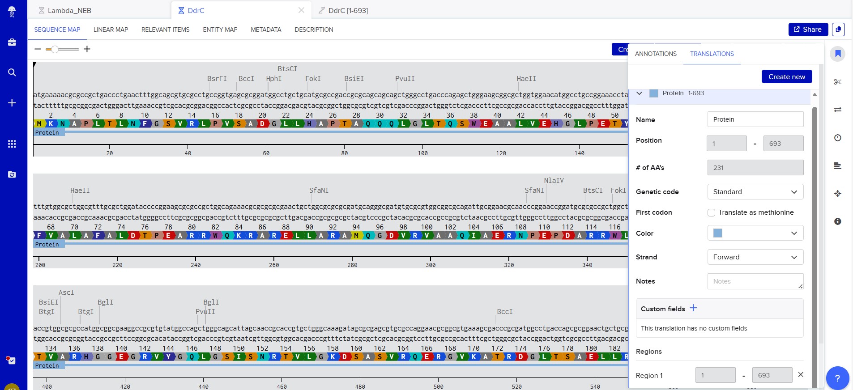Open the bookmark annotations panel icon
Image resolution: width=853 pixels, height=390 pixels.
click(x=837, y=54)
